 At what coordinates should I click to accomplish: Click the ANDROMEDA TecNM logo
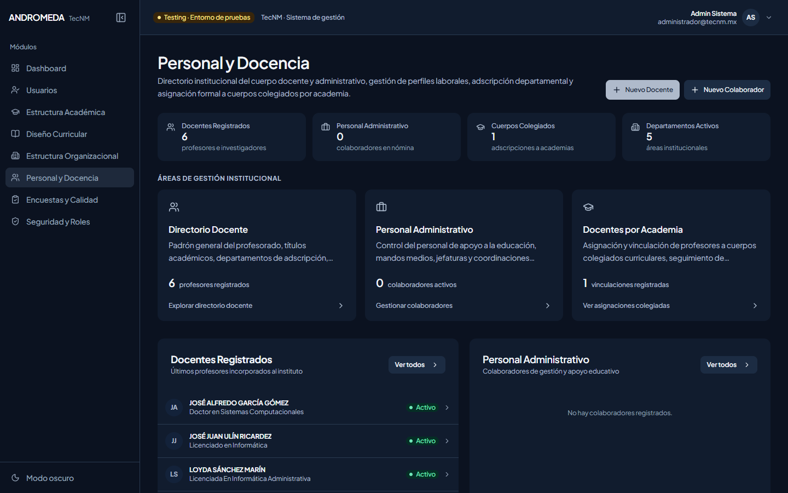click(49, 18)
